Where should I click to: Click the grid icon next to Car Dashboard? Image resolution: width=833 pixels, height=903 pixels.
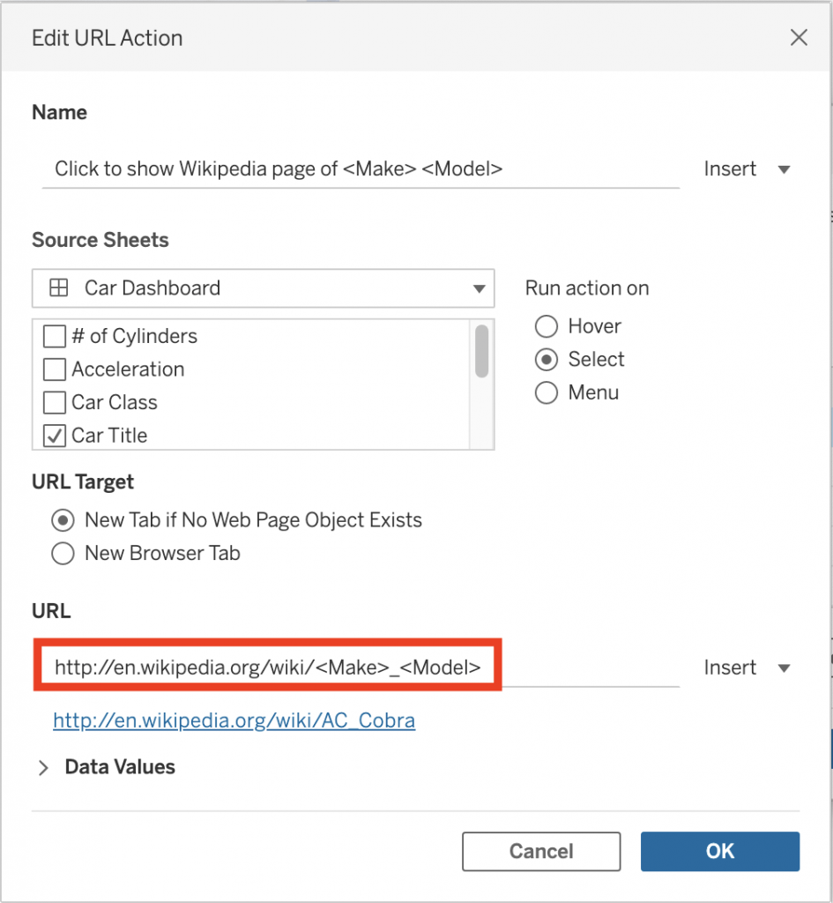58,288
